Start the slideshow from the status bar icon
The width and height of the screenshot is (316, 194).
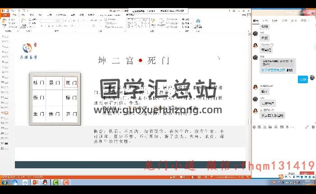(x=212, y=177)
